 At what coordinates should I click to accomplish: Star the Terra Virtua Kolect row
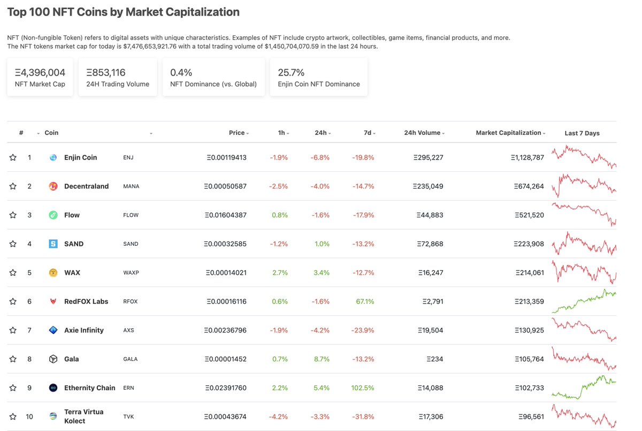(13, 417)
